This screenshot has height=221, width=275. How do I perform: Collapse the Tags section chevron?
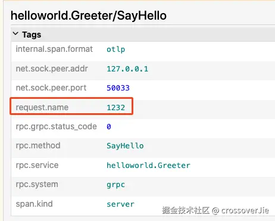click(x=15, y=34)
